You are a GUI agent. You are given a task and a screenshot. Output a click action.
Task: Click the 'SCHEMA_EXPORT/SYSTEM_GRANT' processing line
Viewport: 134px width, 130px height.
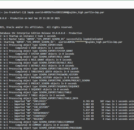click(36, 51)
